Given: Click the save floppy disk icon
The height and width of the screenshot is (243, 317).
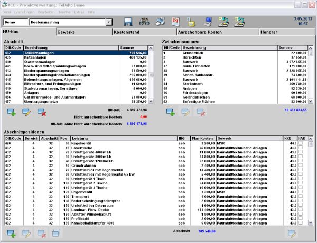Looking at the screenshot, I should [x=128, y=22].
